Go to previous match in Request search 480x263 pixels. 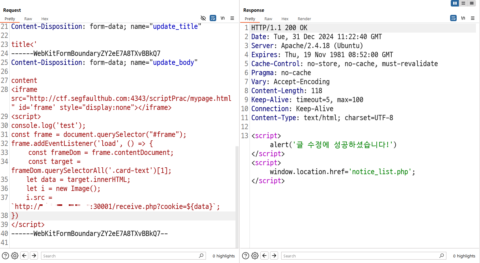click(24, 256)
